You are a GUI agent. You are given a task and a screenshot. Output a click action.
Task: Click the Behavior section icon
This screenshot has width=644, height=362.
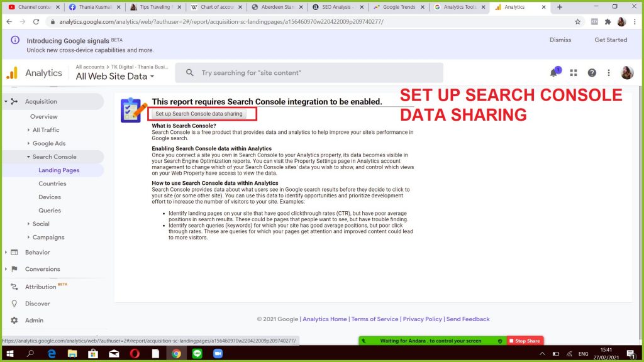tap(14, 252)
